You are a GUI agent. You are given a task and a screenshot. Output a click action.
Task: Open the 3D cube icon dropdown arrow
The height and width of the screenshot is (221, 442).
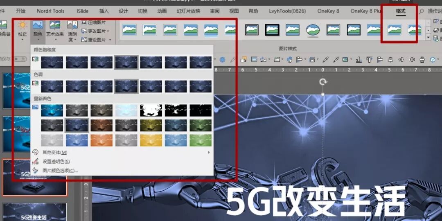tap(439, 60)
